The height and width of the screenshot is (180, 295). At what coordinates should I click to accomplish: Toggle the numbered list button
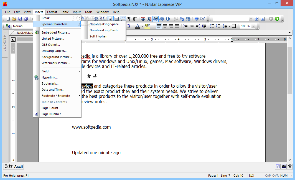point(218,26)
